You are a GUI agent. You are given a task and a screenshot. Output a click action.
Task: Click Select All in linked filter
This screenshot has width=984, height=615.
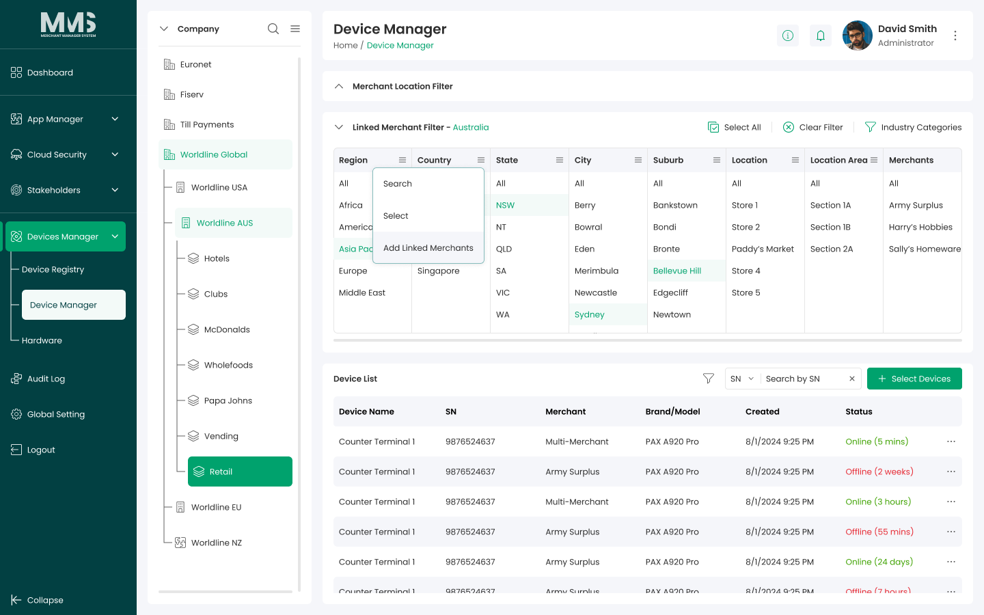pyautogui.click(x=734, y=127)
